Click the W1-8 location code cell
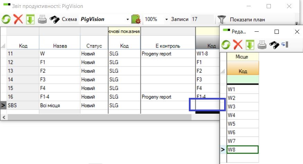This screenshot has width=303, height=164. pos(208,54)
